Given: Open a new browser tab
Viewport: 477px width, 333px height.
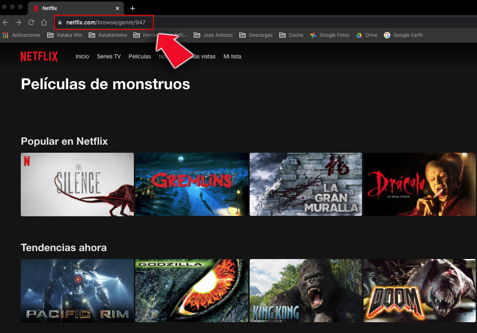Looking at the screenshot, I should point(132,8).
